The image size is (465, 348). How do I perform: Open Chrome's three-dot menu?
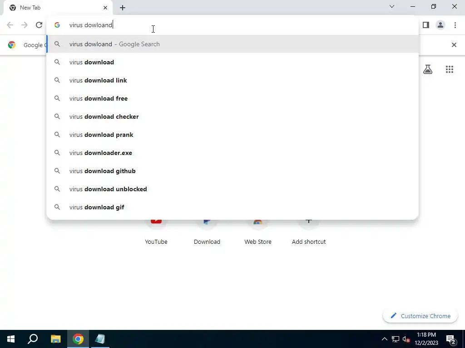(x=455, y=25)
